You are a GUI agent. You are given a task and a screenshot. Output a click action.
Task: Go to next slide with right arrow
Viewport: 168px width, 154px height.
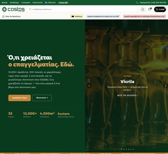(x=166, y=86)
